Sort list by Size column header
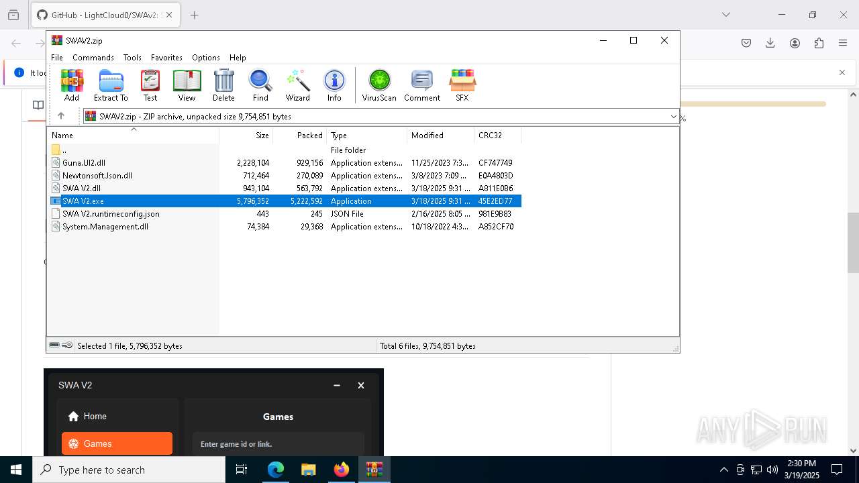This screenshot has width=859, height=483. 246,135
